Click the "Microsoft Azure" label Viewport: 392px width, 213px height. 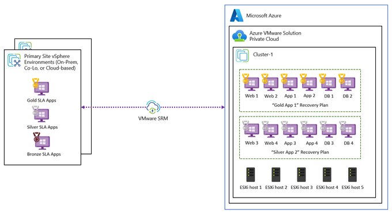click(x=264, y=16)
